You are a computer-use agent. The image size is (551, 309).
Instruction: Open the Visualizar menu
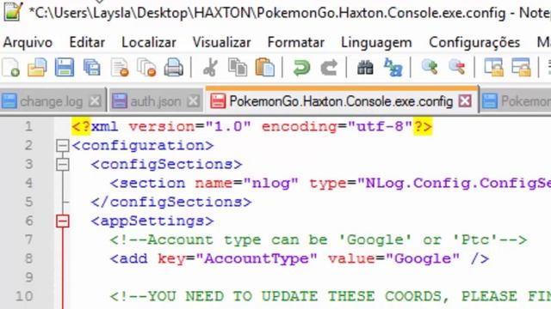[x=221, y=42]
